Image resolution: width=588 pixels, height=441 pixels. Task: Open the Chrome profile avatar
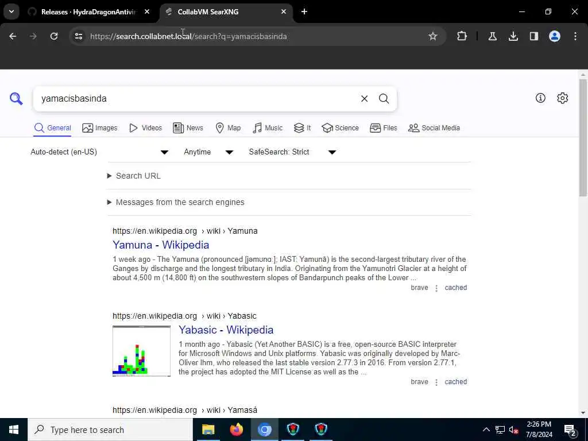coord(555,36)
